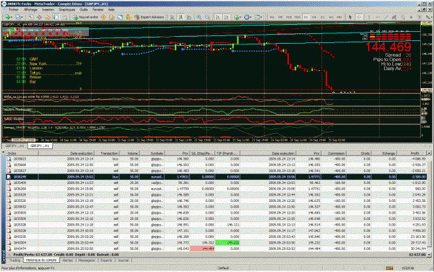434x272 pixels.
Task: Expand the Templates dropdown arrow
Action: pos(261,17)
